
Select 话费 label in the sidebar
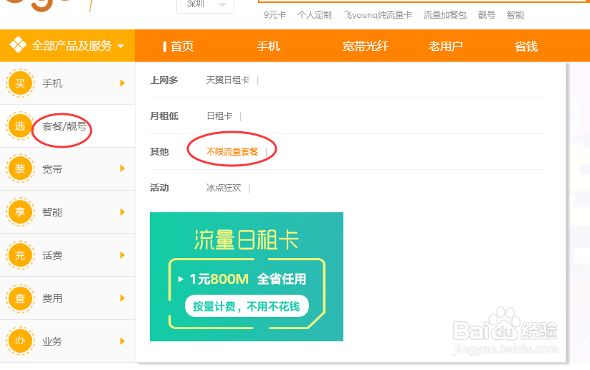52,255
